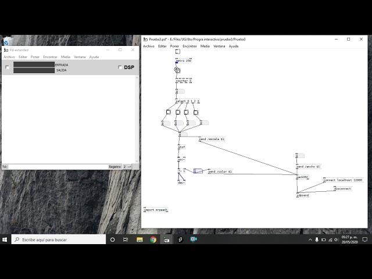372x279 pixels.
Task: Click the connect localhost 12000 message box
Action: pos(343,180)
